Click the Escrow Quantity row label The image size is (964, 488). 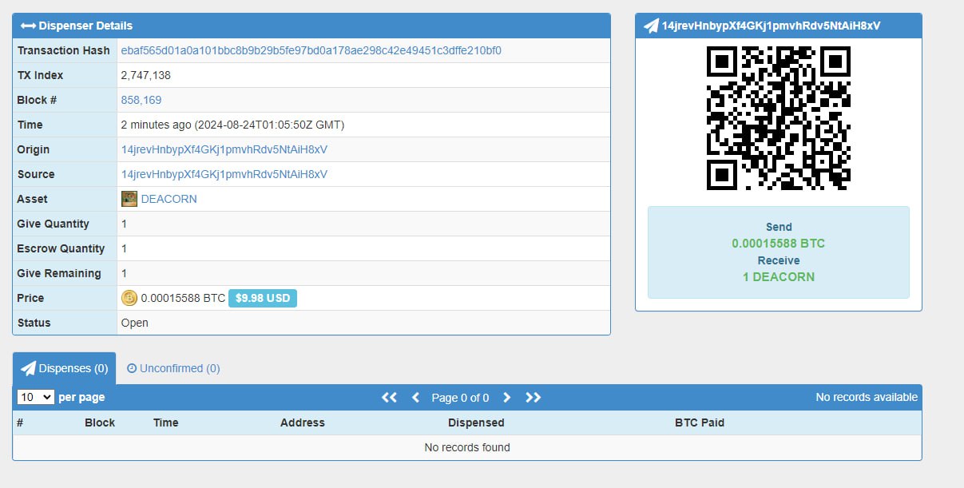pyautogui.click(x=61, y=248)
